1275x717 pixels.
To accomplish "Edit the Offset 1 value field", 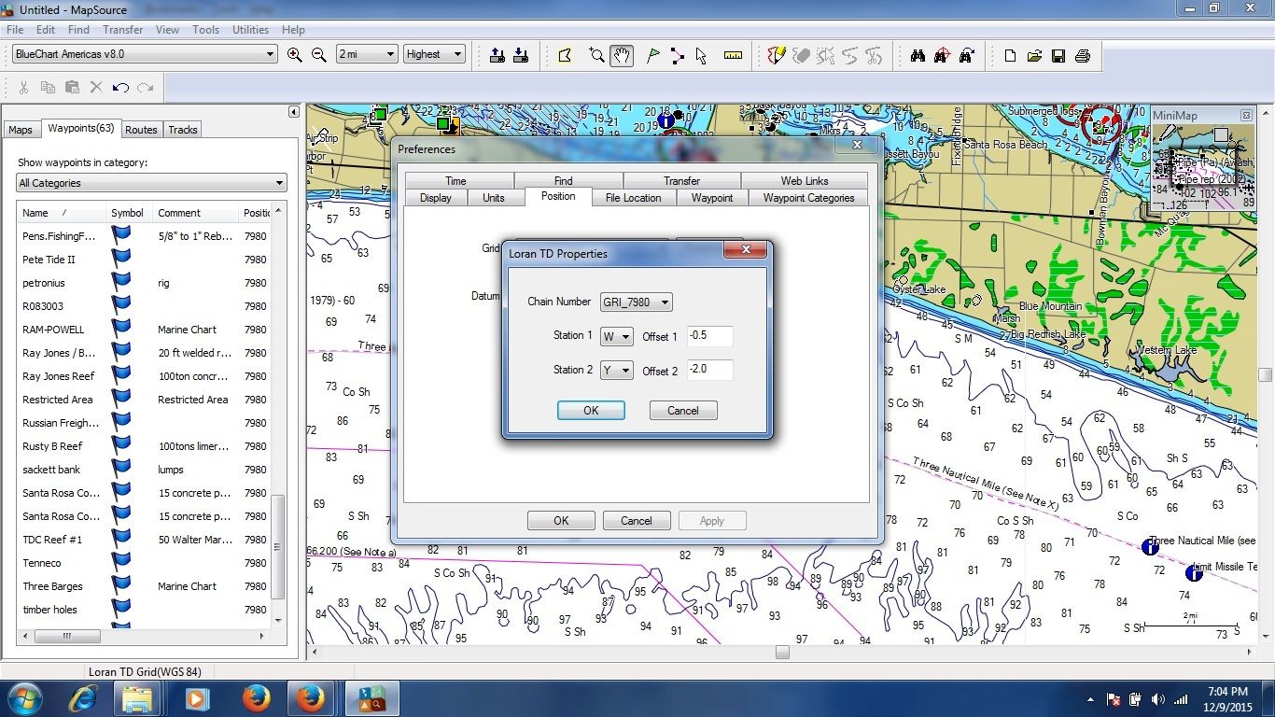I will click(709, 336).
